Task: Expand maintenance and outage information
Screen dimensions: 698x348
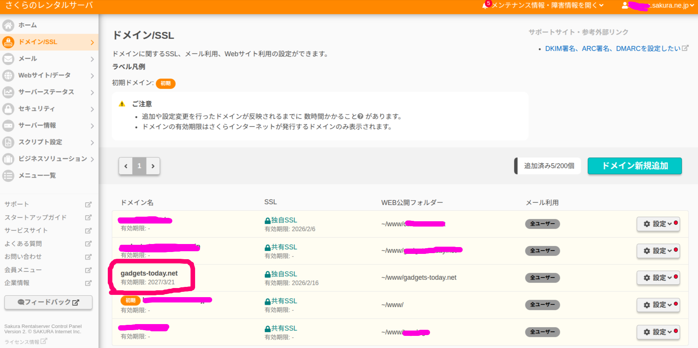Action: 547,5
